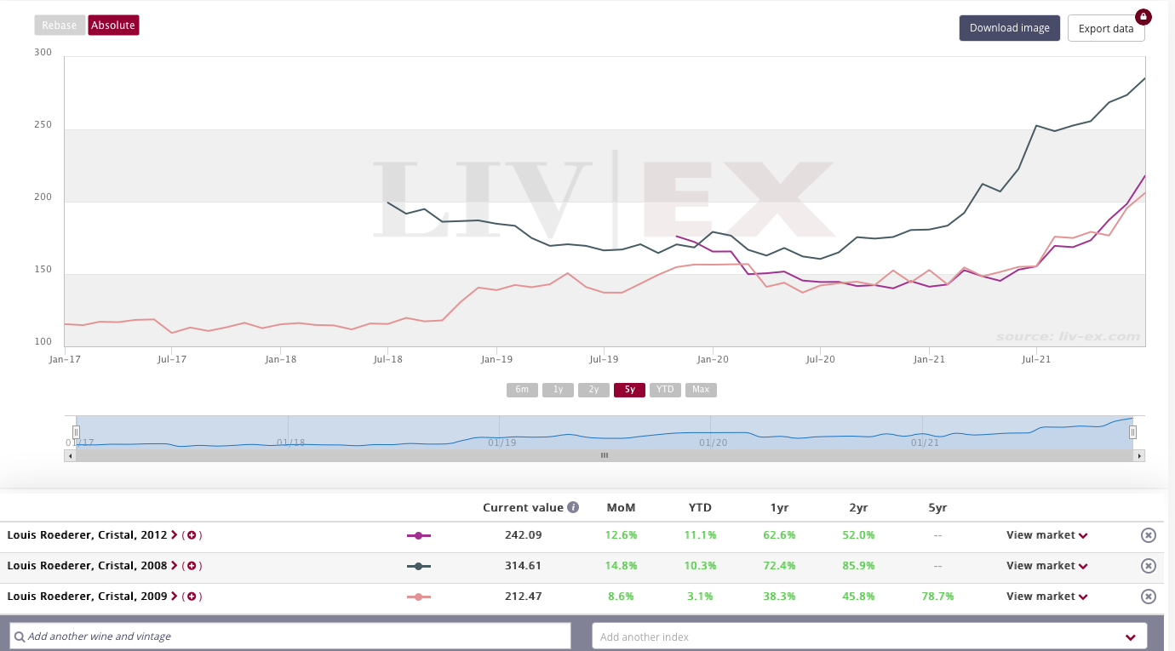Click the Export data button

(1106, 28)
